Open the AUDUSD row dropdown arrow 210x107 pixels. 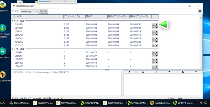click(x=156, y=42)
